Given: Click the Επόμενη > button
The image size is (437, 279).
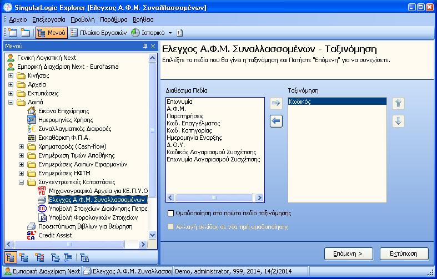Looking at the screenshot, I should coord(349,253).
